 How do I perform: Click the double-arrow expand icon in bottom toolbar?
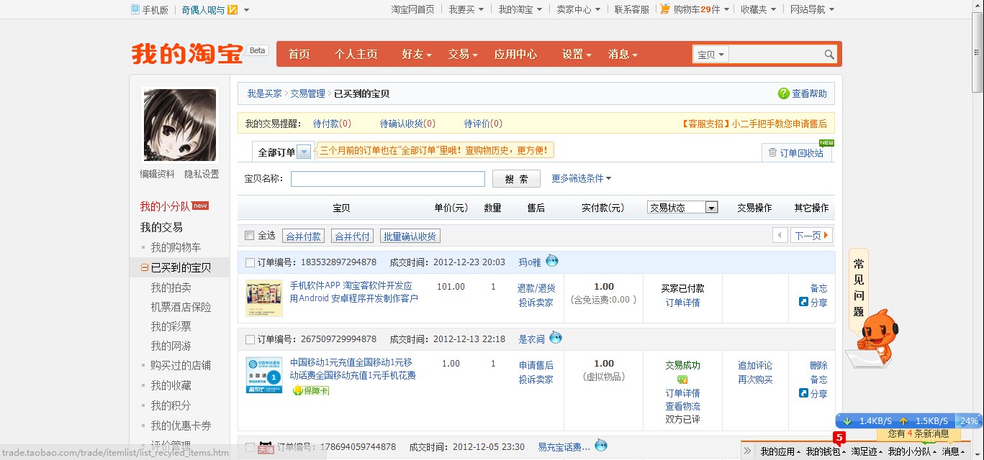point(747,451)
